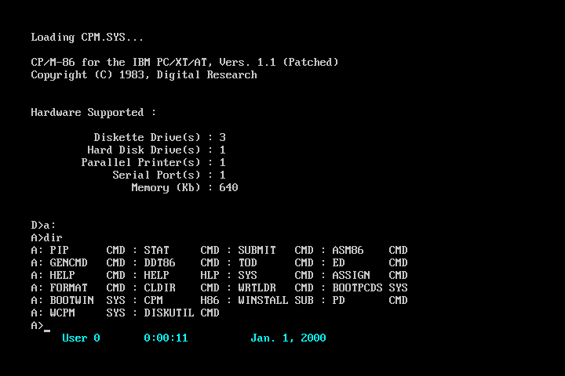Viewport: 565px width, 376px height.
Task: Click the BOOTPCDS file entry
Action: [370, 288]
